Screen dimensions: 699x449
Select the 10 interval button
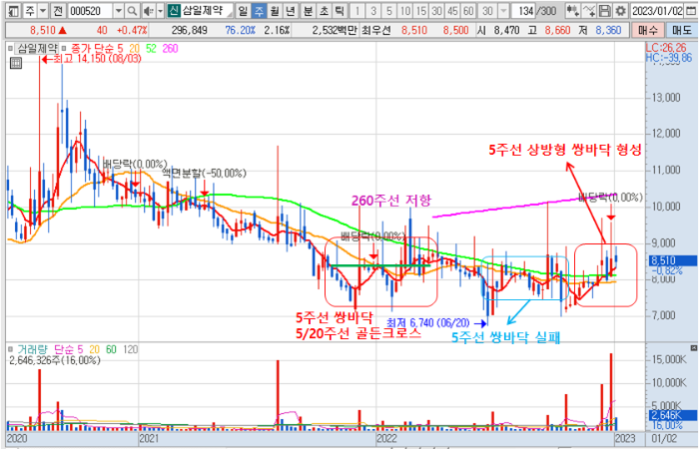point(405,11)
